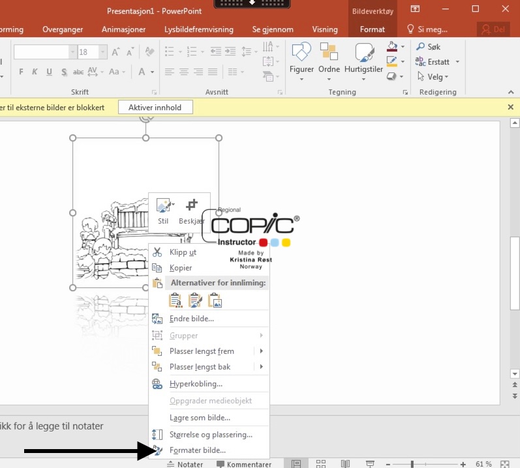This screenshot has height=468, width=520.
Task: Align text left in Avsnitt group
Action: pos(170,72)
